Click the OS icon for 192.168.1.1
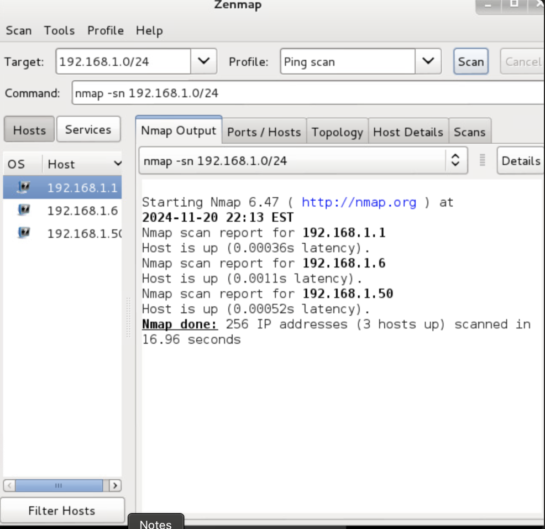Image resolution: width=545 pixels, height=529 pixels. (x=24, y=187)
